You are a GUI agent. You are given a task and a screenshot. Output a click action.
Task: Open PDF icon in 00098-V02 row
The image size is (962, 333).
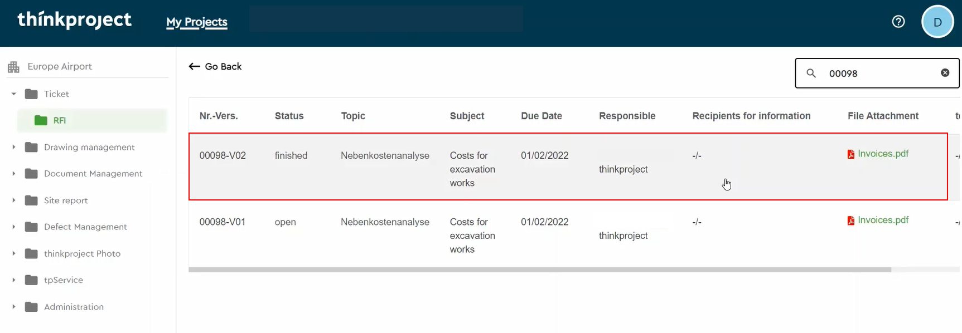click(x=850, y=154)
